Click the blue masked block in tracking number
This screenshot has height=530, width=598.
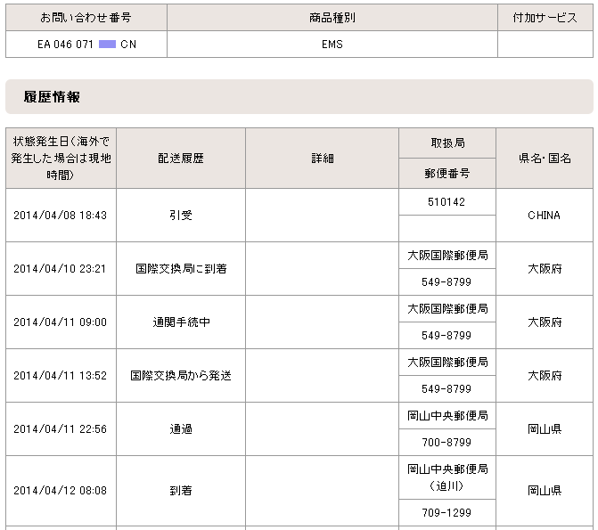(x=107, y=44)
